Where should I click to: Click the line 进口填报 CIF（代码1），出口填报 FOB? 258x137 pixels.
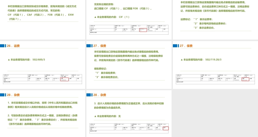pos(123,9)
